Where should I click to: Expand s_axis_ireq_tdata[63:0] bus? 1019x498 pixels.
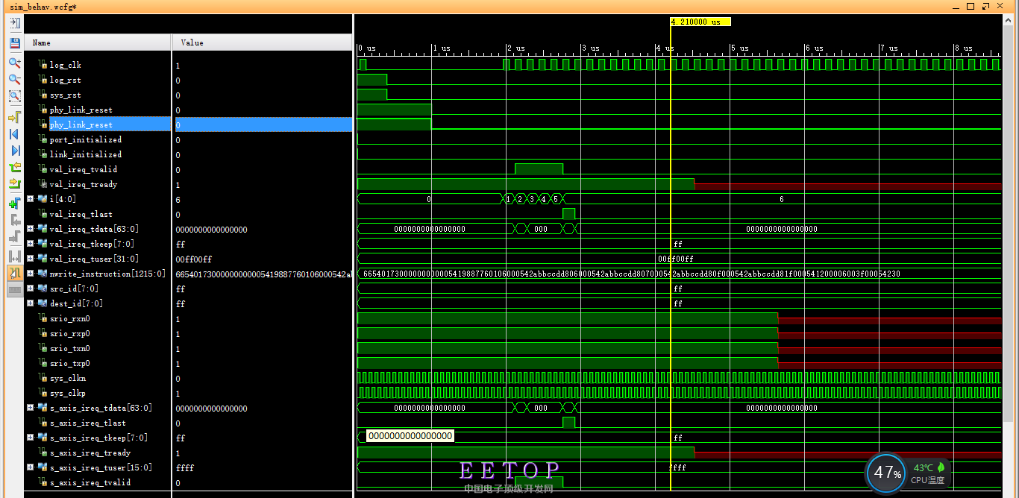coord(31,408)
